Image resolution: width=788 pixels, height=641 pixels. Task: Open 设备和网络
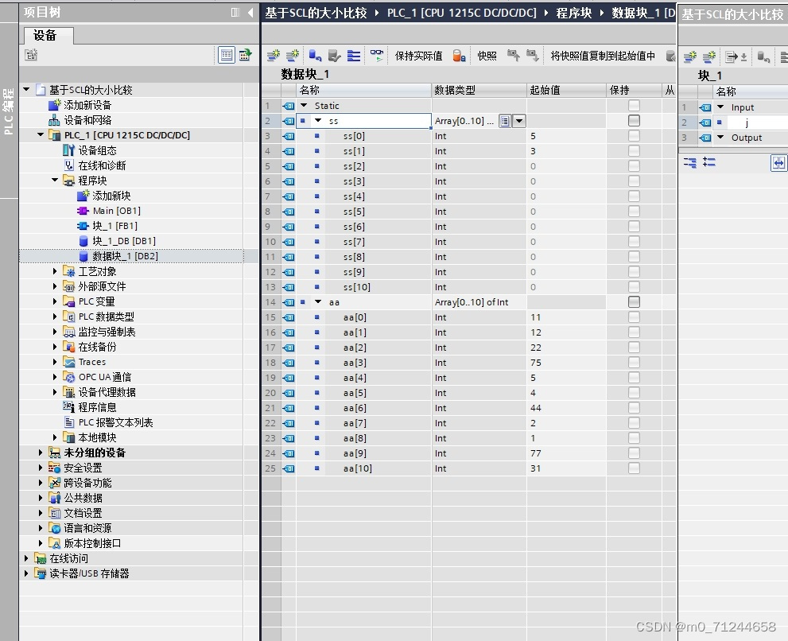(x=87, y=120)
